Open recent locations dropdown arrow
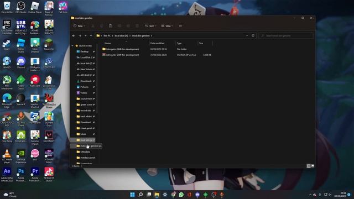The height and width of the screenshot is (199, 354). [x=86, y=35]
